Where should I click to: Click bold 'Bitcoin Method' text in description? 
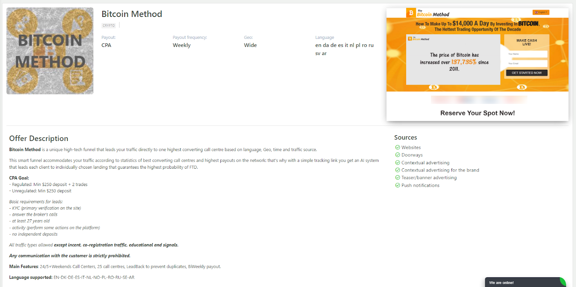click(25, 150)
